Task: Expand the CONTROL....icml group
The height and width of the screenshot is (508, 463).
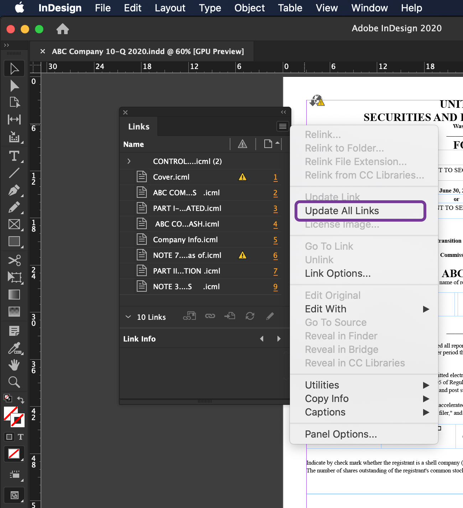Action: [x=129, y=161]
